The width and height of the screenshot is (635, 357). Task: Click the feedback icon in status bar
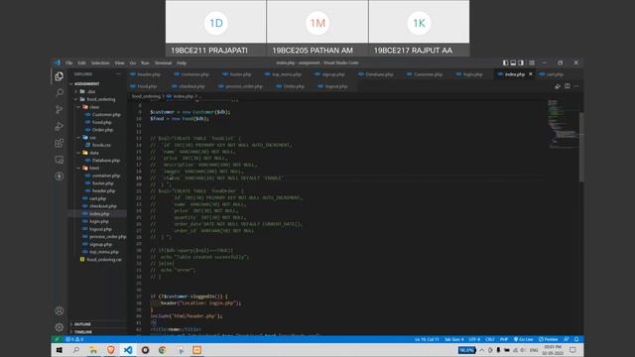coord(567,339)
